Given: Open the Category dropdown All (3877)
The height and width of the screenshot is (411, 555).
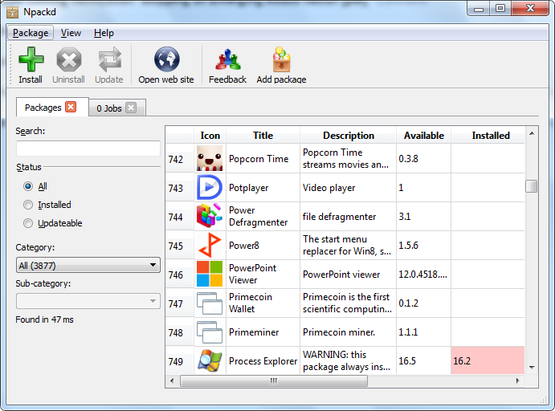Looking at the screenshot, I should 88,265.
